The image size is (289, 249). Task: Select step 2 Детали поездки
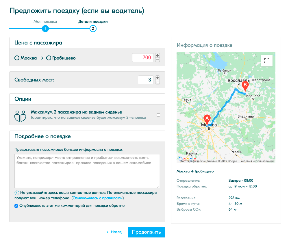tap(93, 29)
